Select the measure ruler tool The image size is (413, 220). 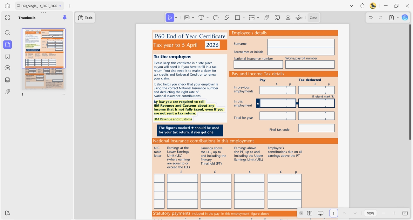tap(252, 18)
